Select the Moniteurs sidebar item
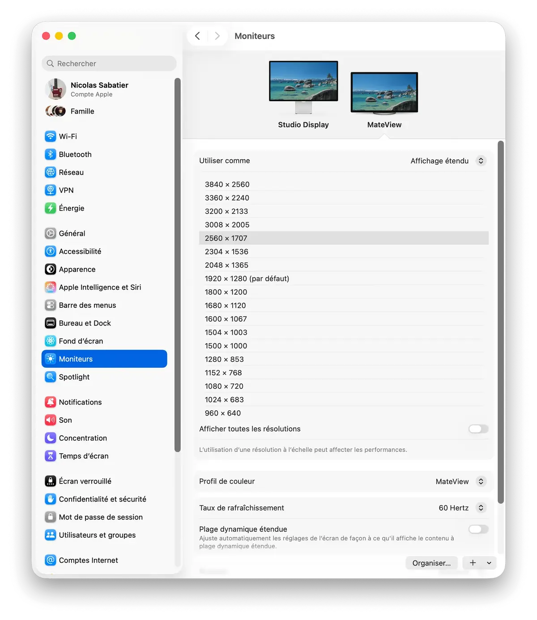The height and width of the screenshot is (620, 537). click(104, 359)
